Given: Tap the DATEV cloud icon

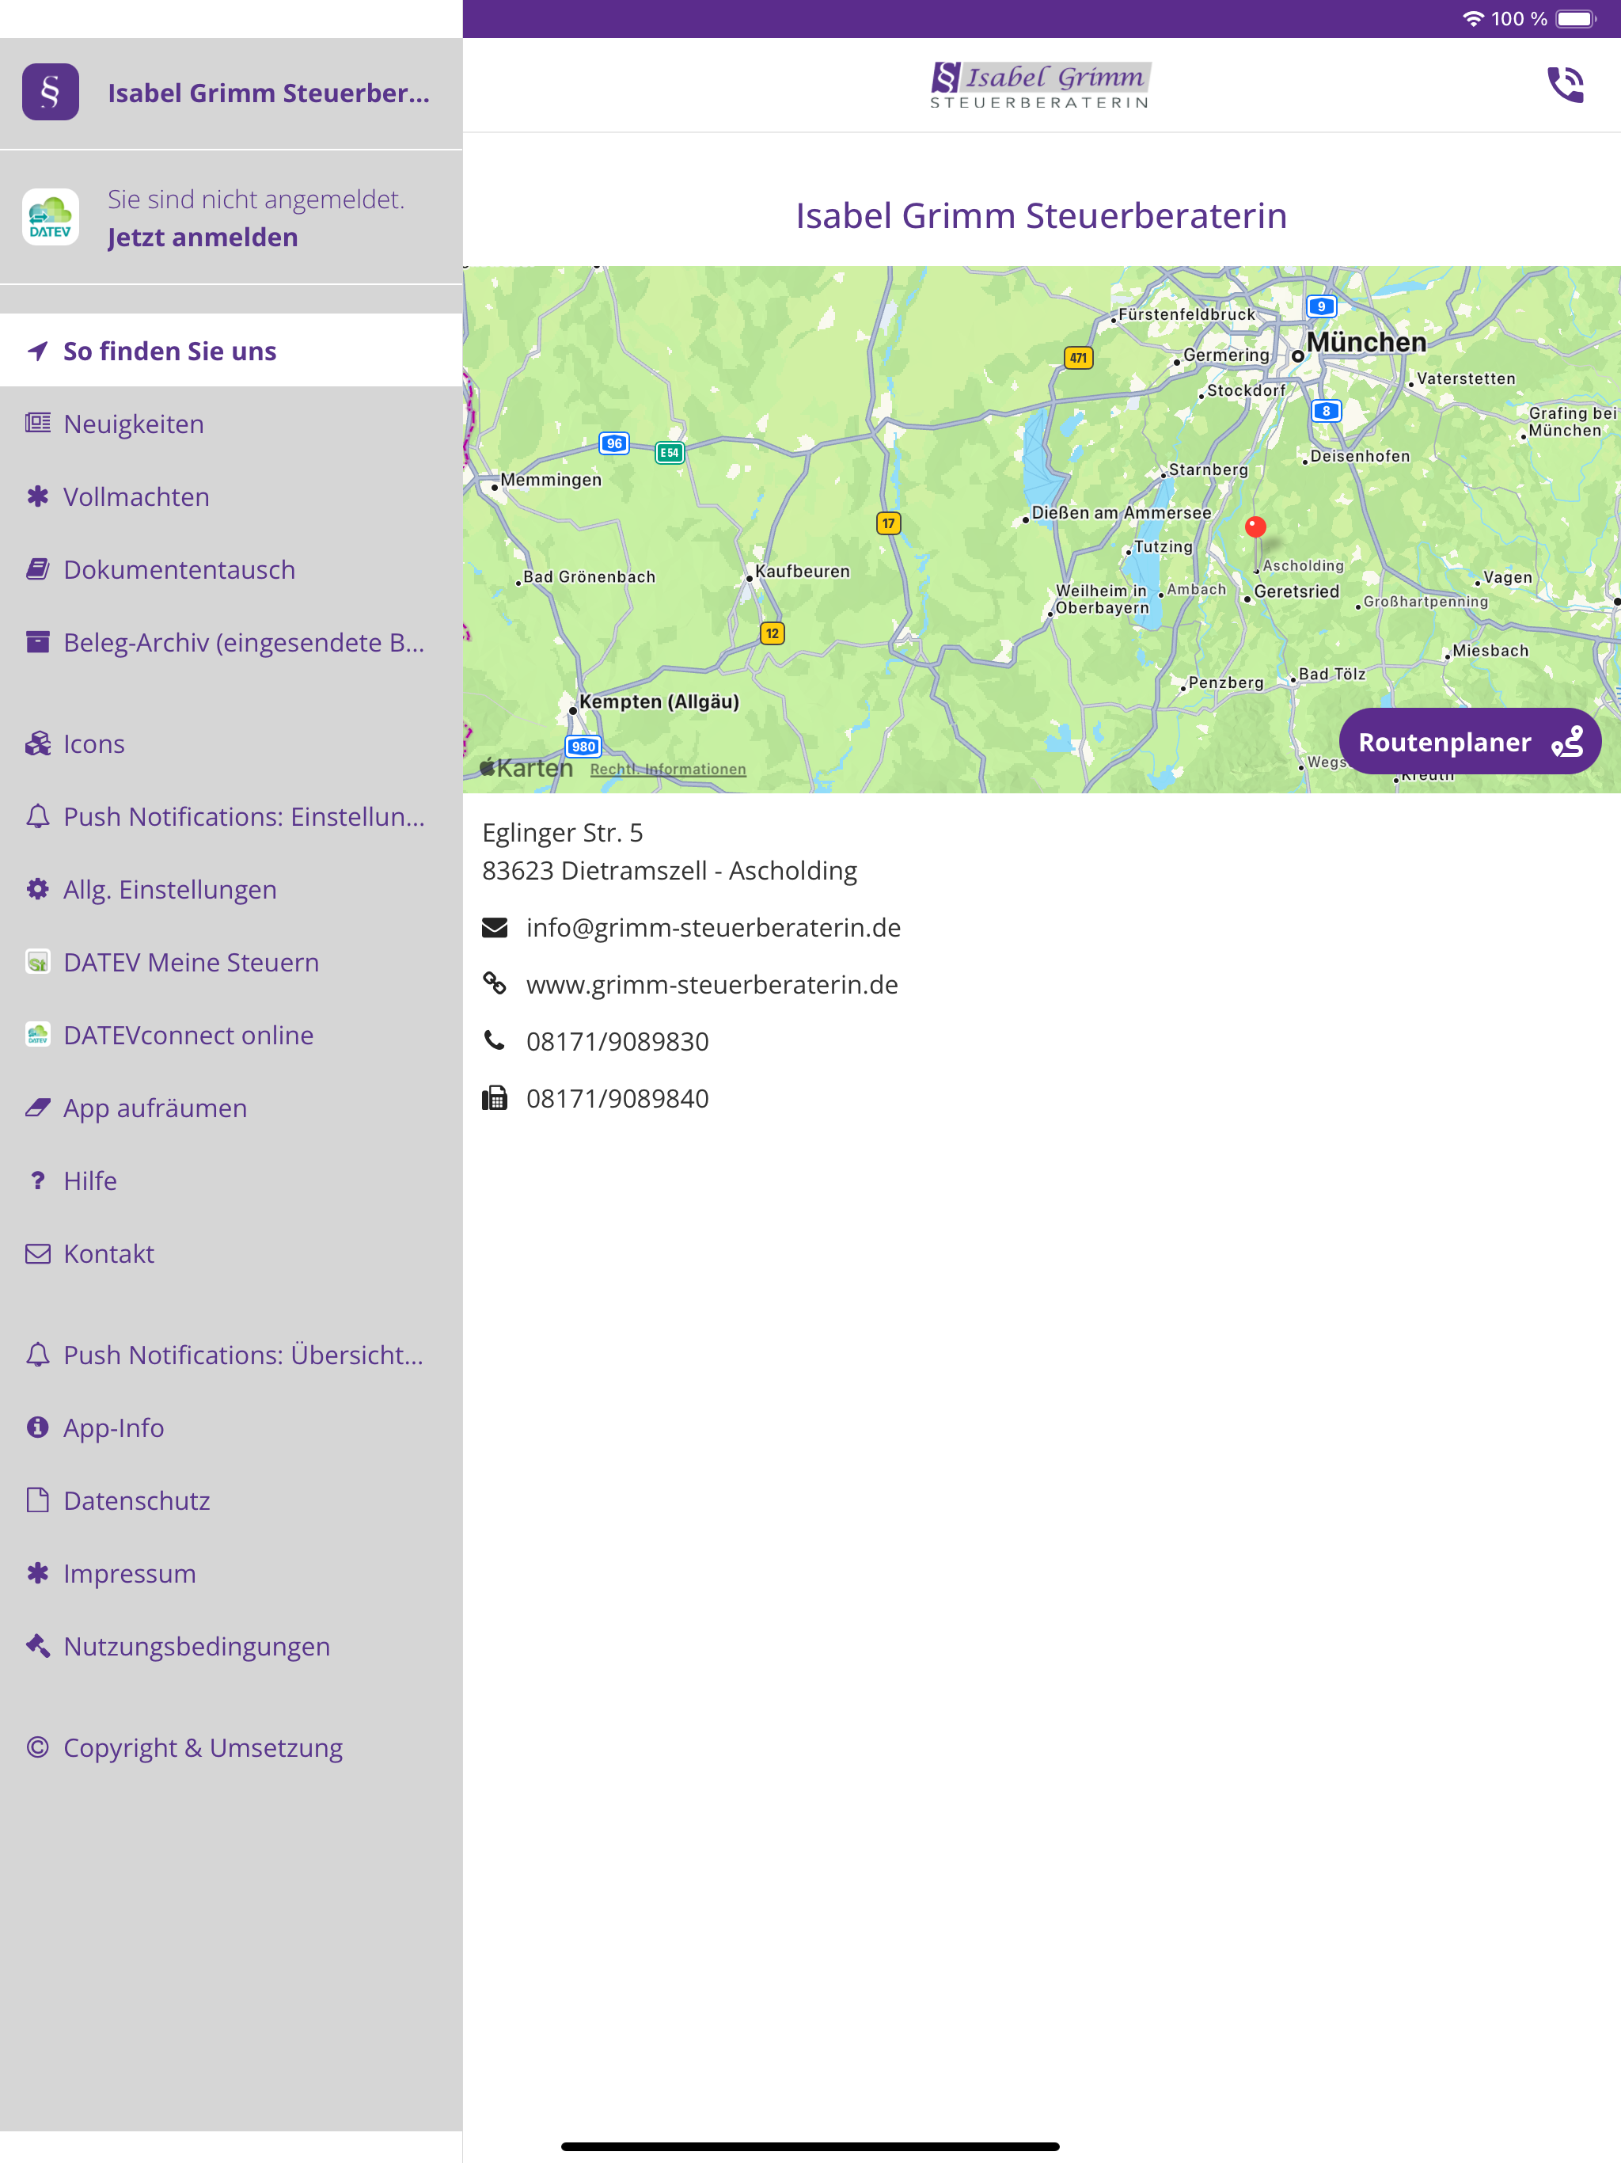Looking at the screenshot, I should tap(51, 217).
